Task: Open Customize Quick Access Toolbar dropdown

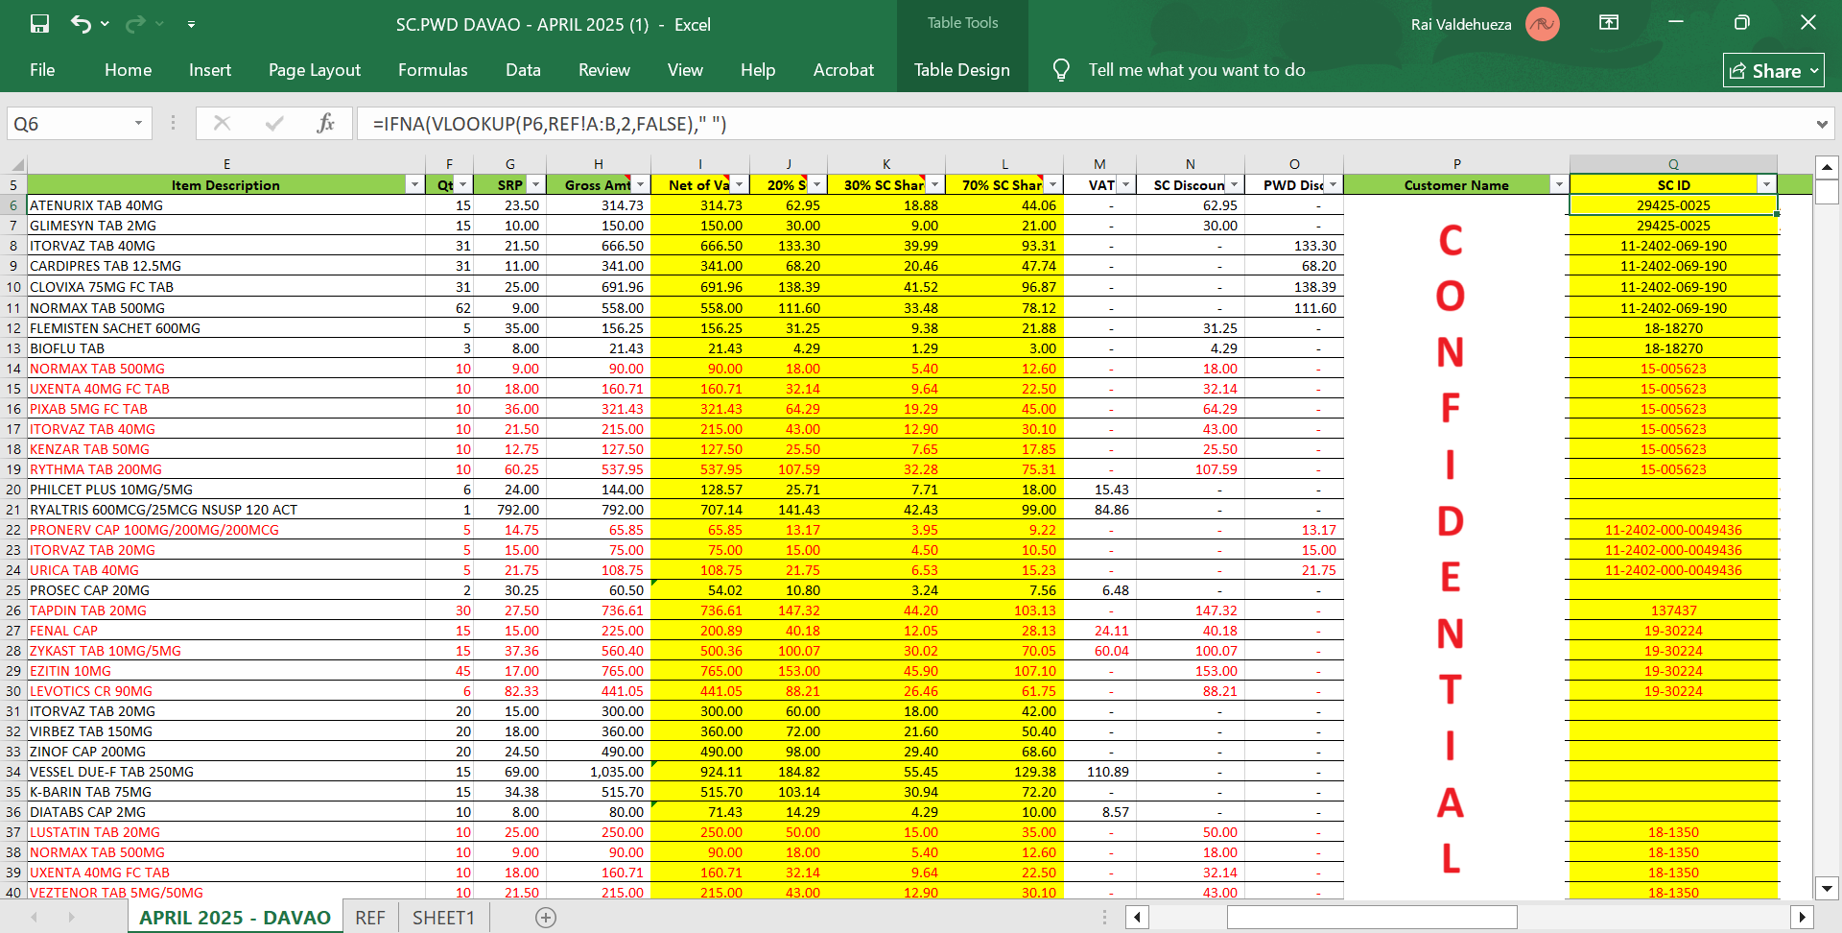Action: 191,24
